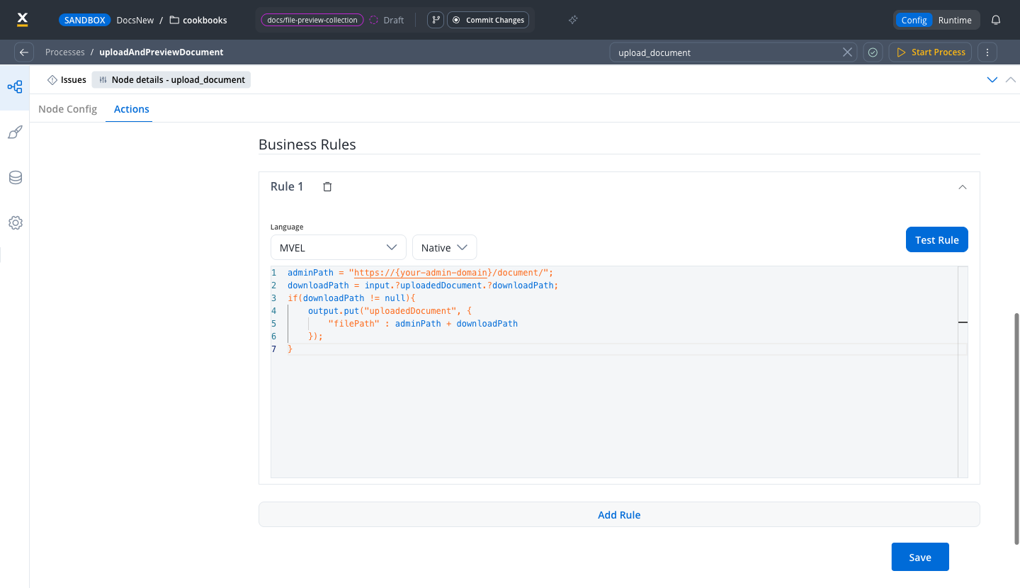Open the Native dropdown
This screenshot has width=1020, height=588.
(445, 247)
